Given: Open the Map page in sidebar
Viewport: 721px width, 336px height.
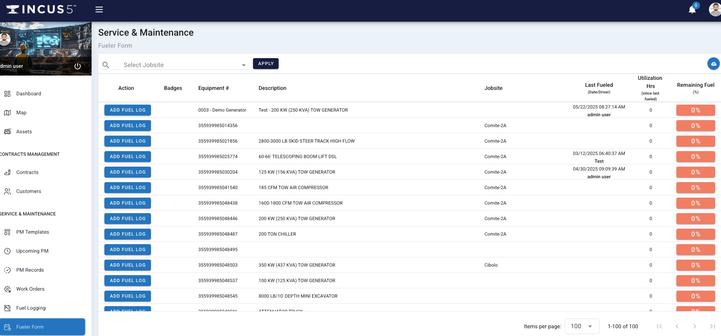Looking at the screenshot, I should [x=21, y=113].
